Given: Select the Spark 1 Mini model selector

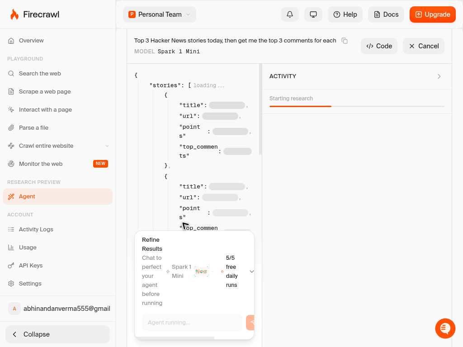Looking at the screenshot, I should coord(189,272).
